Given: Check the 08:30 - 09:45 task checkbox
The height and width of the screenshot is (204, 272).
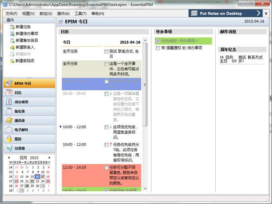Looking at the screenshot, I should point(107,94).
